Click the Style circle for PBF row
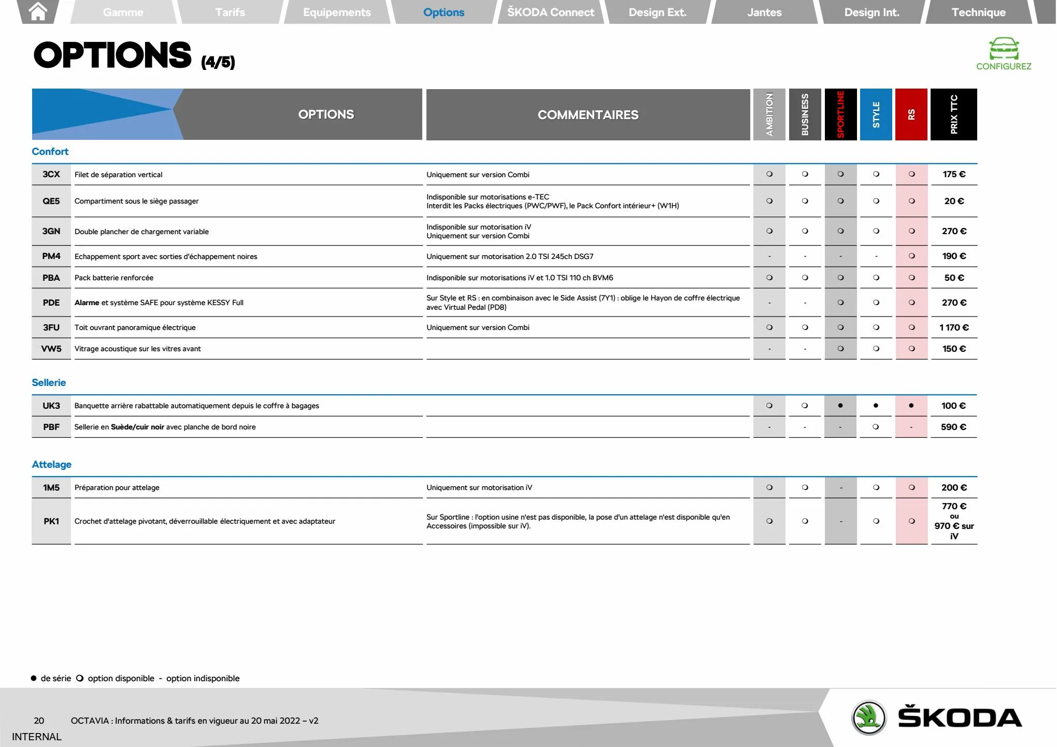The height and width of the screenshot is (747, 1057). 876,427
